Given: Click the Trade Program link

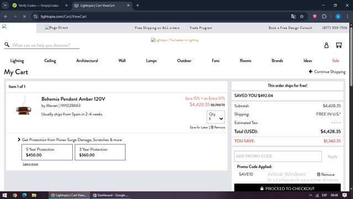Looking at the screenshot, I should pos(201,28).
